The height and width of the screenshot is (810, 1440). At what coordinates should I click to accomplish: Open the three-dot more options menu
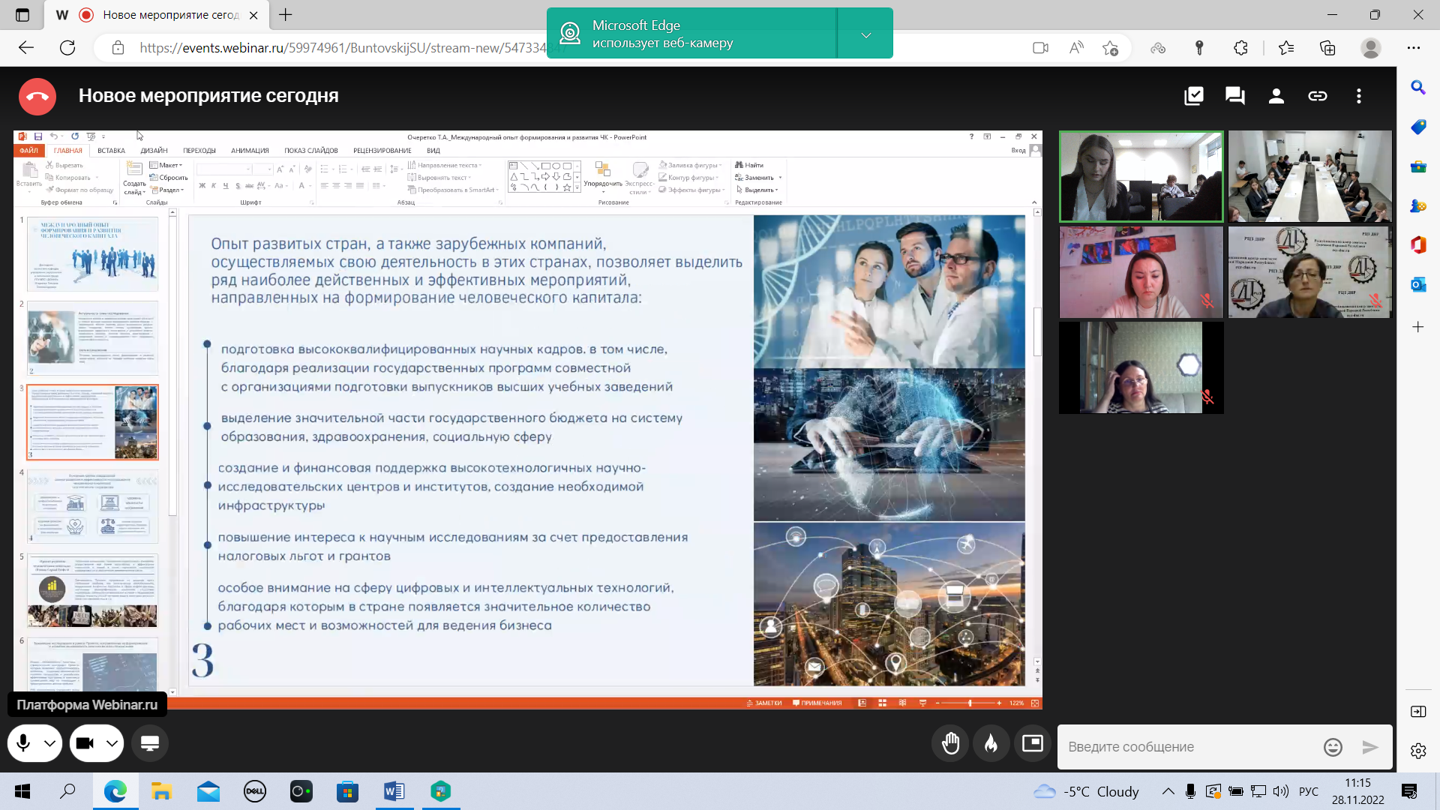(x=1358, y=96)
